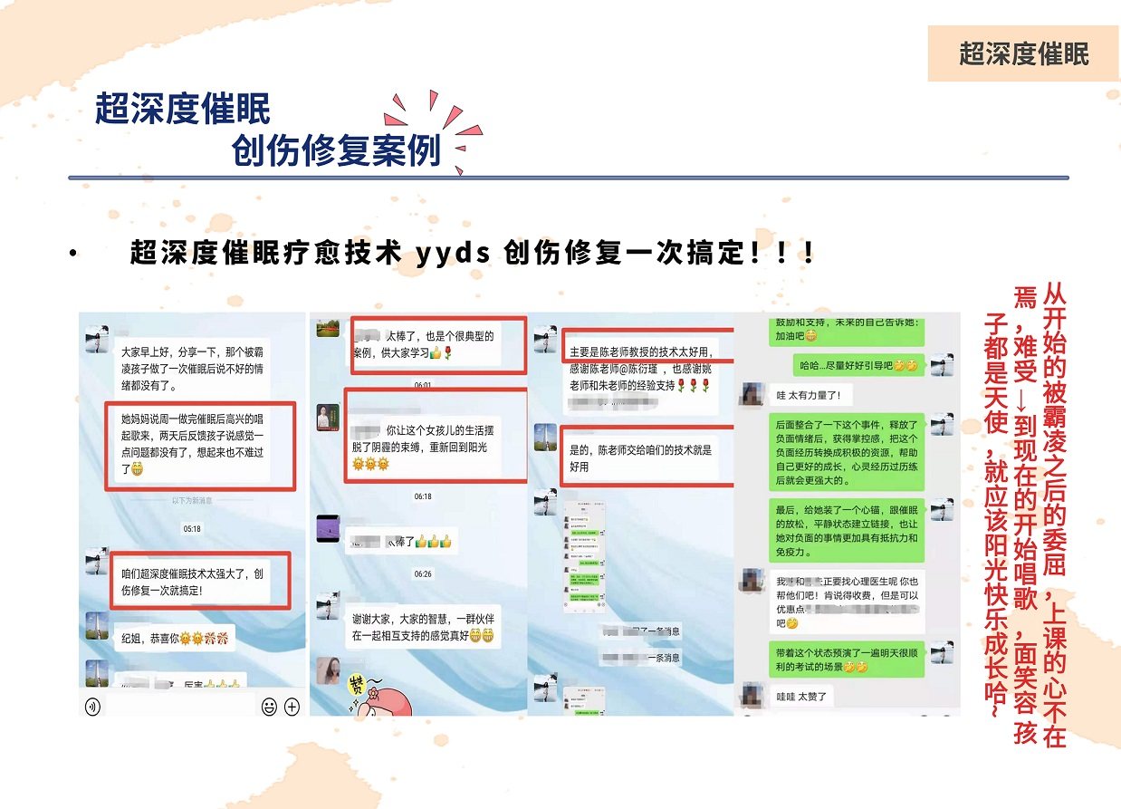This screenshot has width=1121, height=809.
Task: Click avatar beside '哇 太有力量了' message
Action: tap(752, 394)
